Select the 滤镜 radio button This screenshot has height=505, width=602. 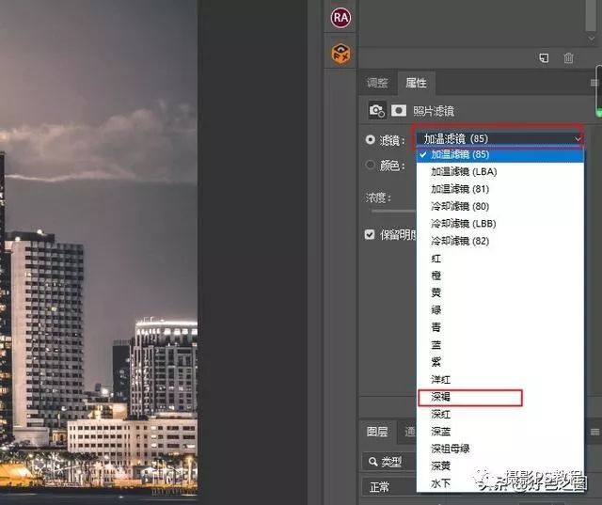click(x=371, y=139)
